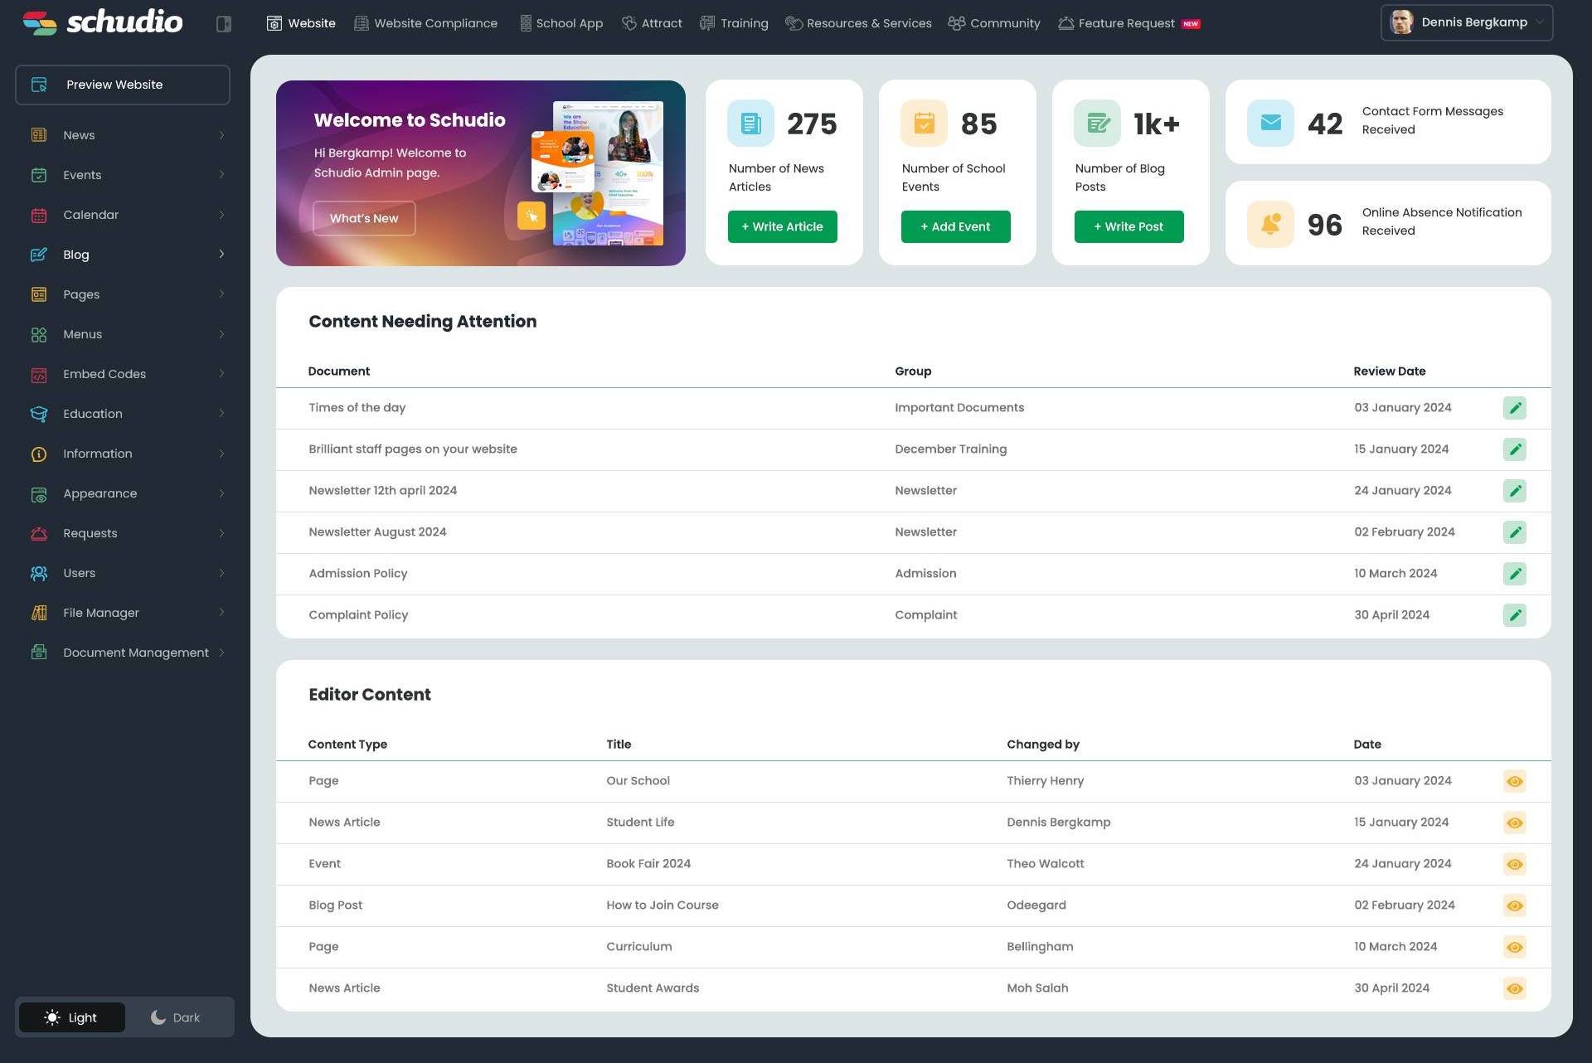1592x1063 pixels.
Task: Click the Calendar sidebar icon
Action: point(39,215)
